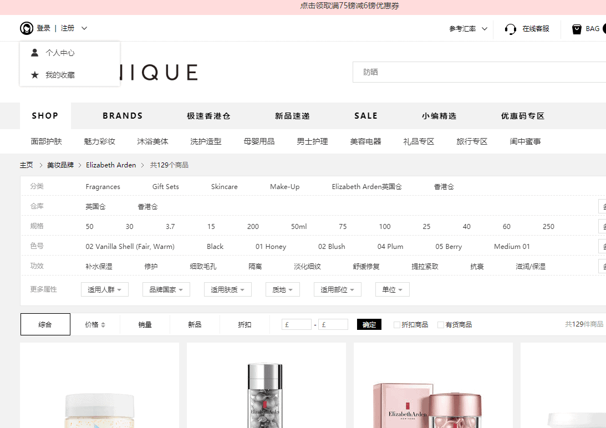The image size is (606, 428).
Task: Filter by Gift Sets
Action: click(165, 187)
